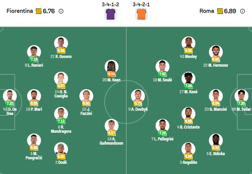Select Wesley's player photo
The width and height of the screenshot is (252, 174).
click(x=188, y=43)
